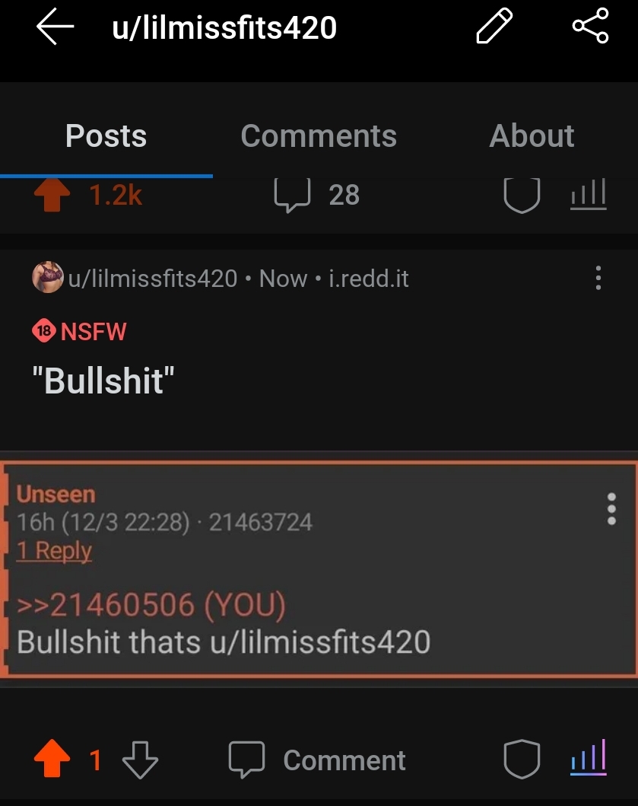Select the Posts tab
Screen dimensions: 638x806
[x=106, y=135]
